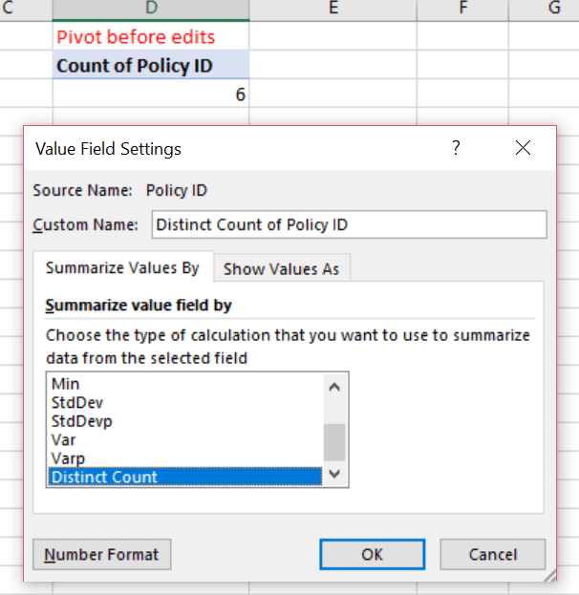Screen dimensions: 579x595
Task: Close the Value Field Settings dialog
Action: tap(523, 148)
